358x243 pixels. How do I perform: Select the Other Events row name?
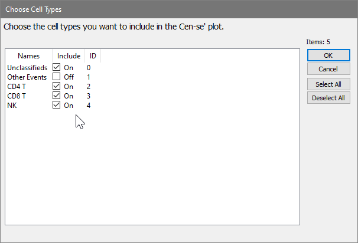27,77
